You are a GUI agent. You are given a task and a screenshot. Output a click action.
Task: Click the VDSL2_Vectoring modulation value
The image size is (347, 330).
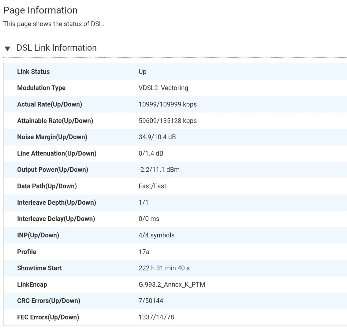163,88
